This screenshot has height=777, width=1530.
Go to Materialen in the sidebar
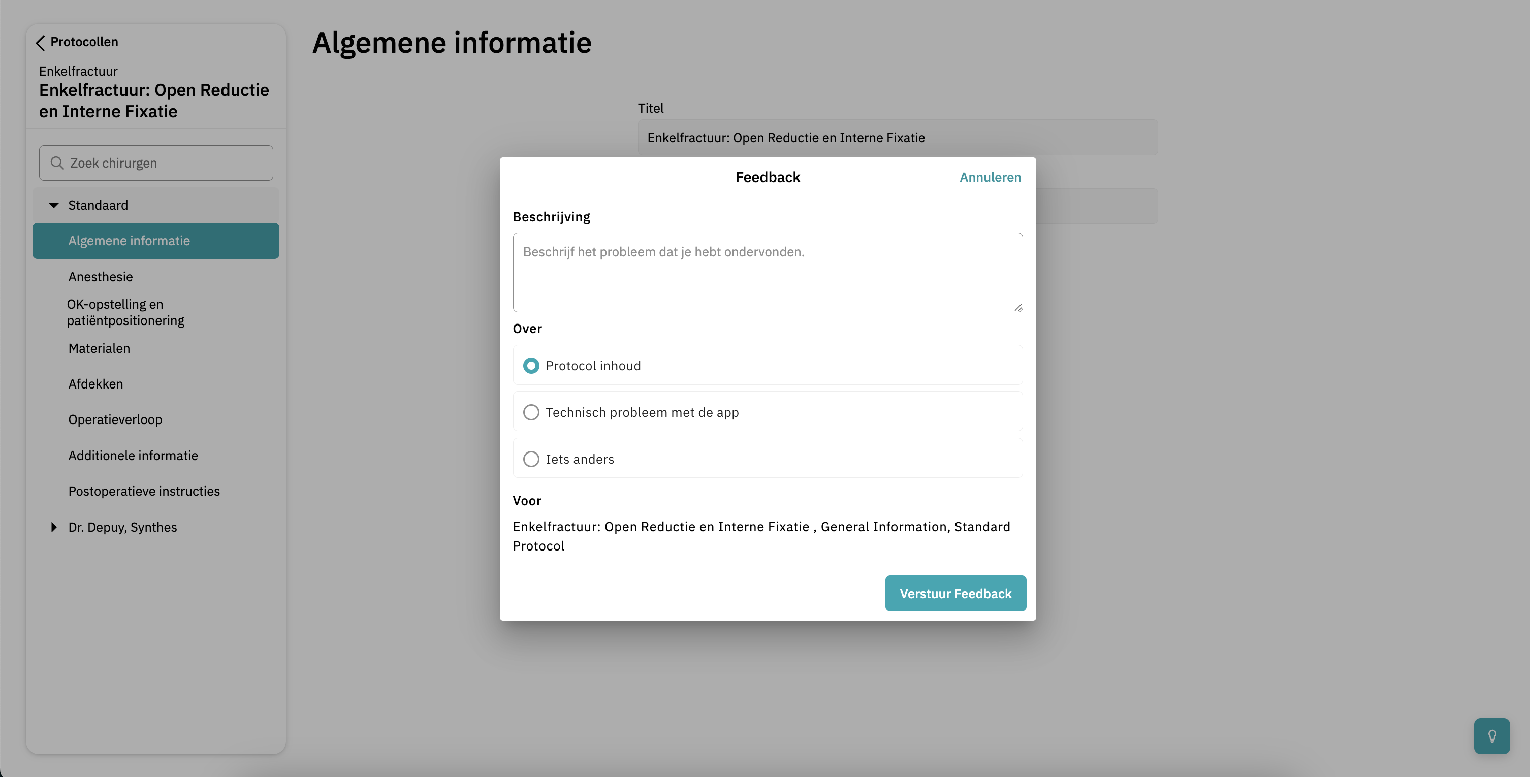[x=99, y=348]
